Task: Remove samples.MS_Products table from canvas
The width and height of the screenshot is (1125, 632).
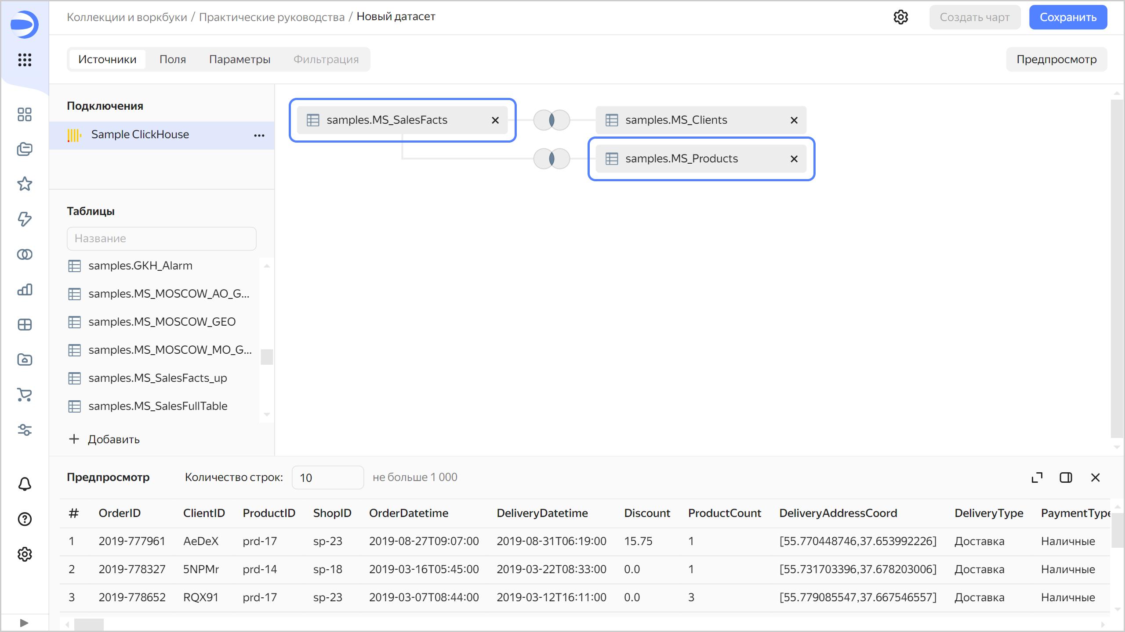Action: point(794,159)
